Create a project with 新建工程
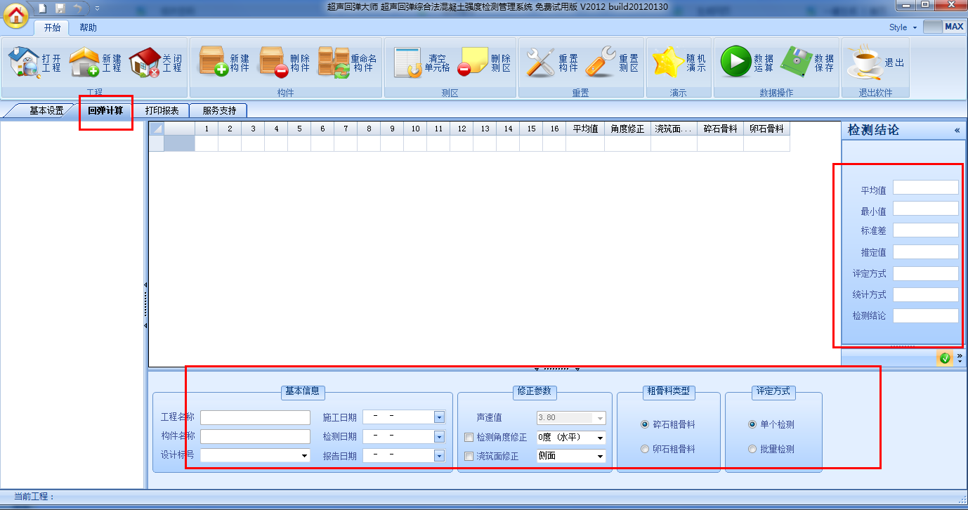 95,63
